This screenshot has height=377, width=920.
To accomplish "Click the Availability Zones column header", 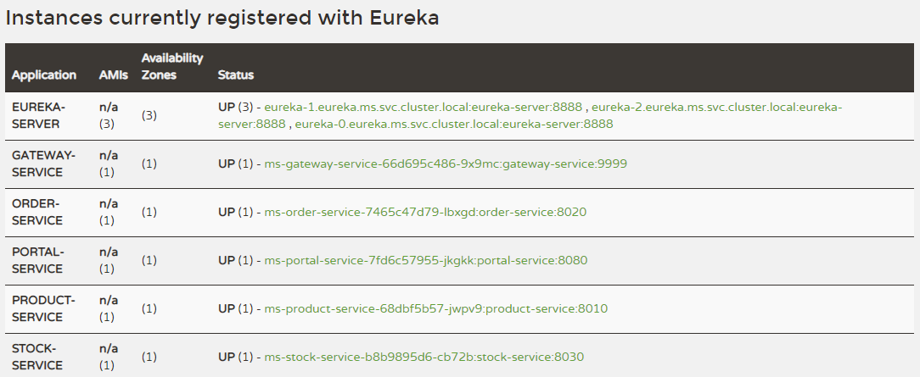I will (172, 67).
